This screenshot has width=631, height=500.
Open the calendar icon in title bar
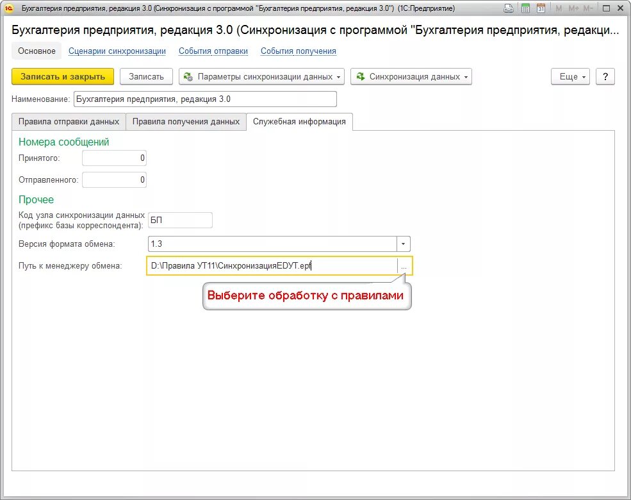tap(541, 8)
